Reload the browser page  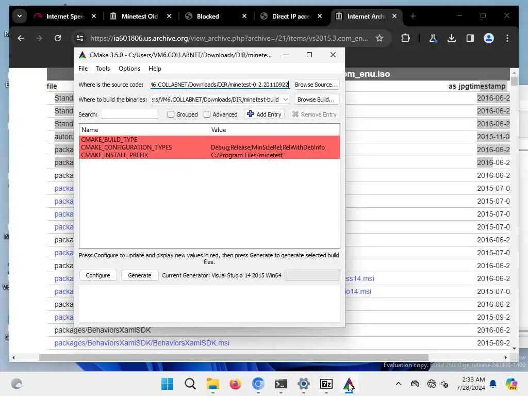58,38
